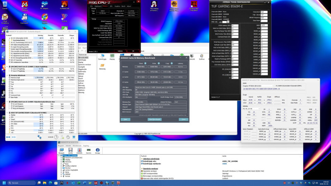Expand the IA Limit Reasons row

click(x=9, y=104)
